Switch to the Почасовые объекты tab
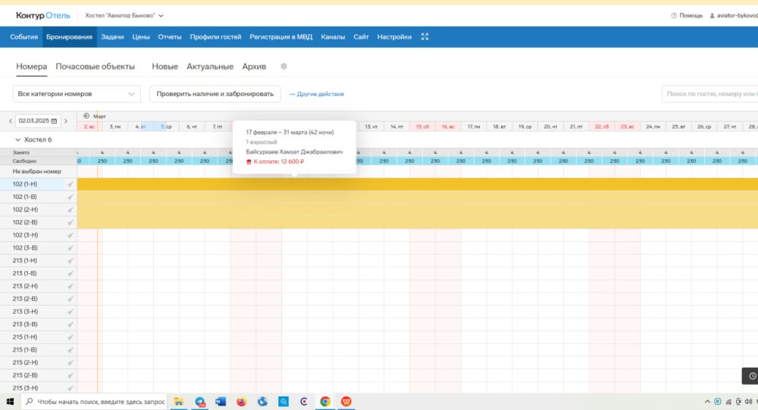Image resolution: width=758 pixels, height=410 pixels. 95,67
